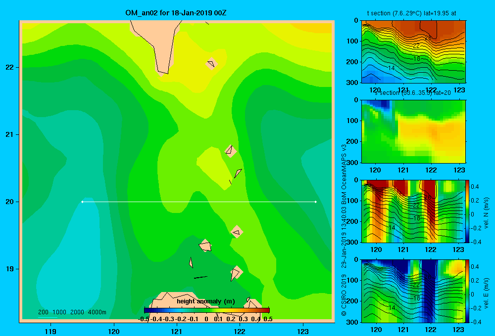Click the '0.5' tick on height anomaly bar
495x336 pixels.
click(x=268, y=319)
